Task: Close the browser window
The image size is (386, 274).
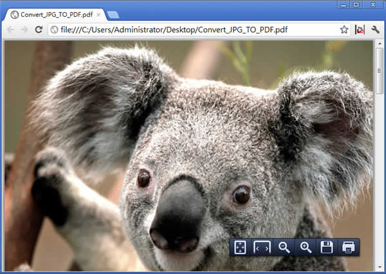Action: [373, 5]
